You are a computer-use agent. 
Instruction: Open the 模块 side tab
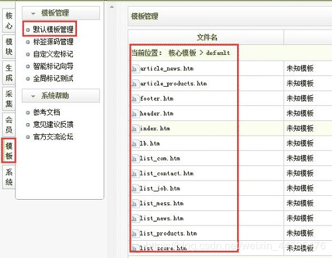[9, 46]
